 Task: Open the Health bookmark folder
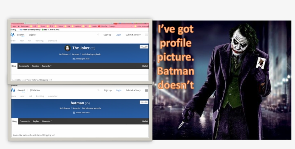click(93, 26)
